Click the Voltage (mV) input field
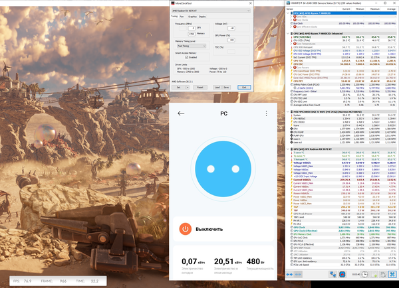Viewport: 399px width, 288px height. pyautogui.click(x=231, y=28)
